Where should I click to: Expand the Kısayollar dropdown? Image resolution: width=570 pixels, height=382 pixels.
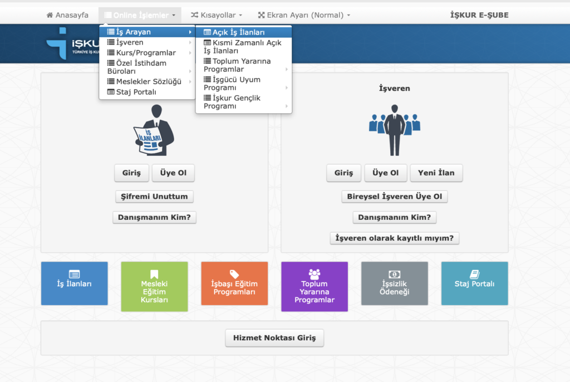(217, 15)
